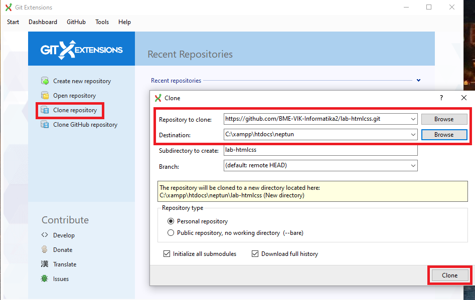Click the Issues bug icon

(x=45, y=279)
